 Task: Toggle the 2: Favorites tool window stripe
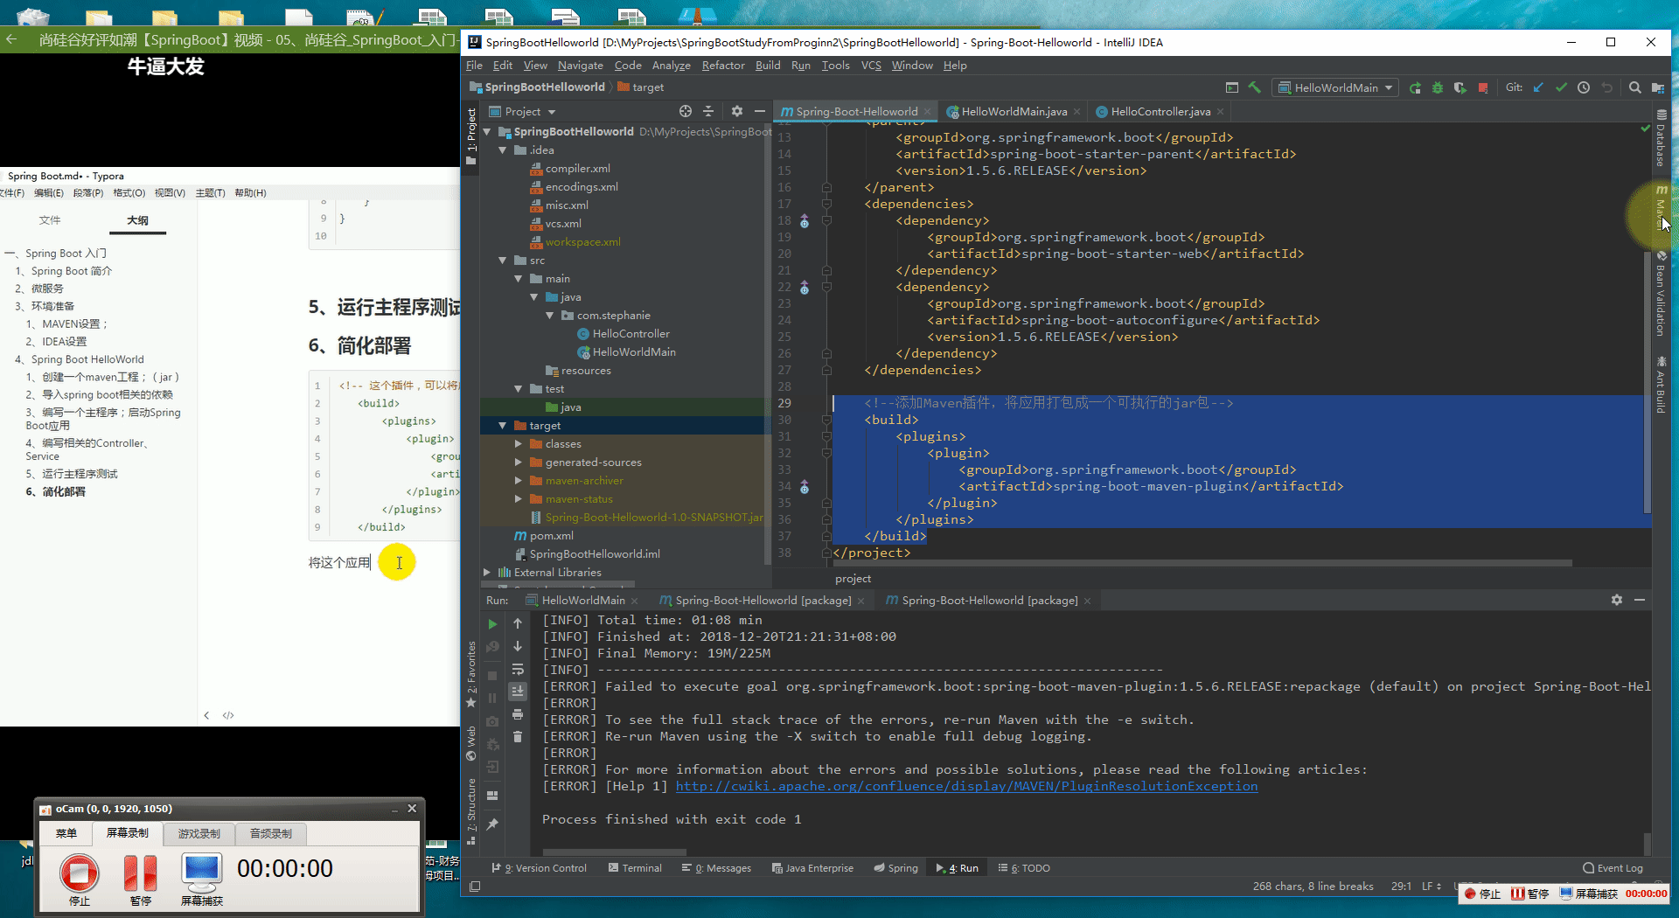click(x=471, y=673)
